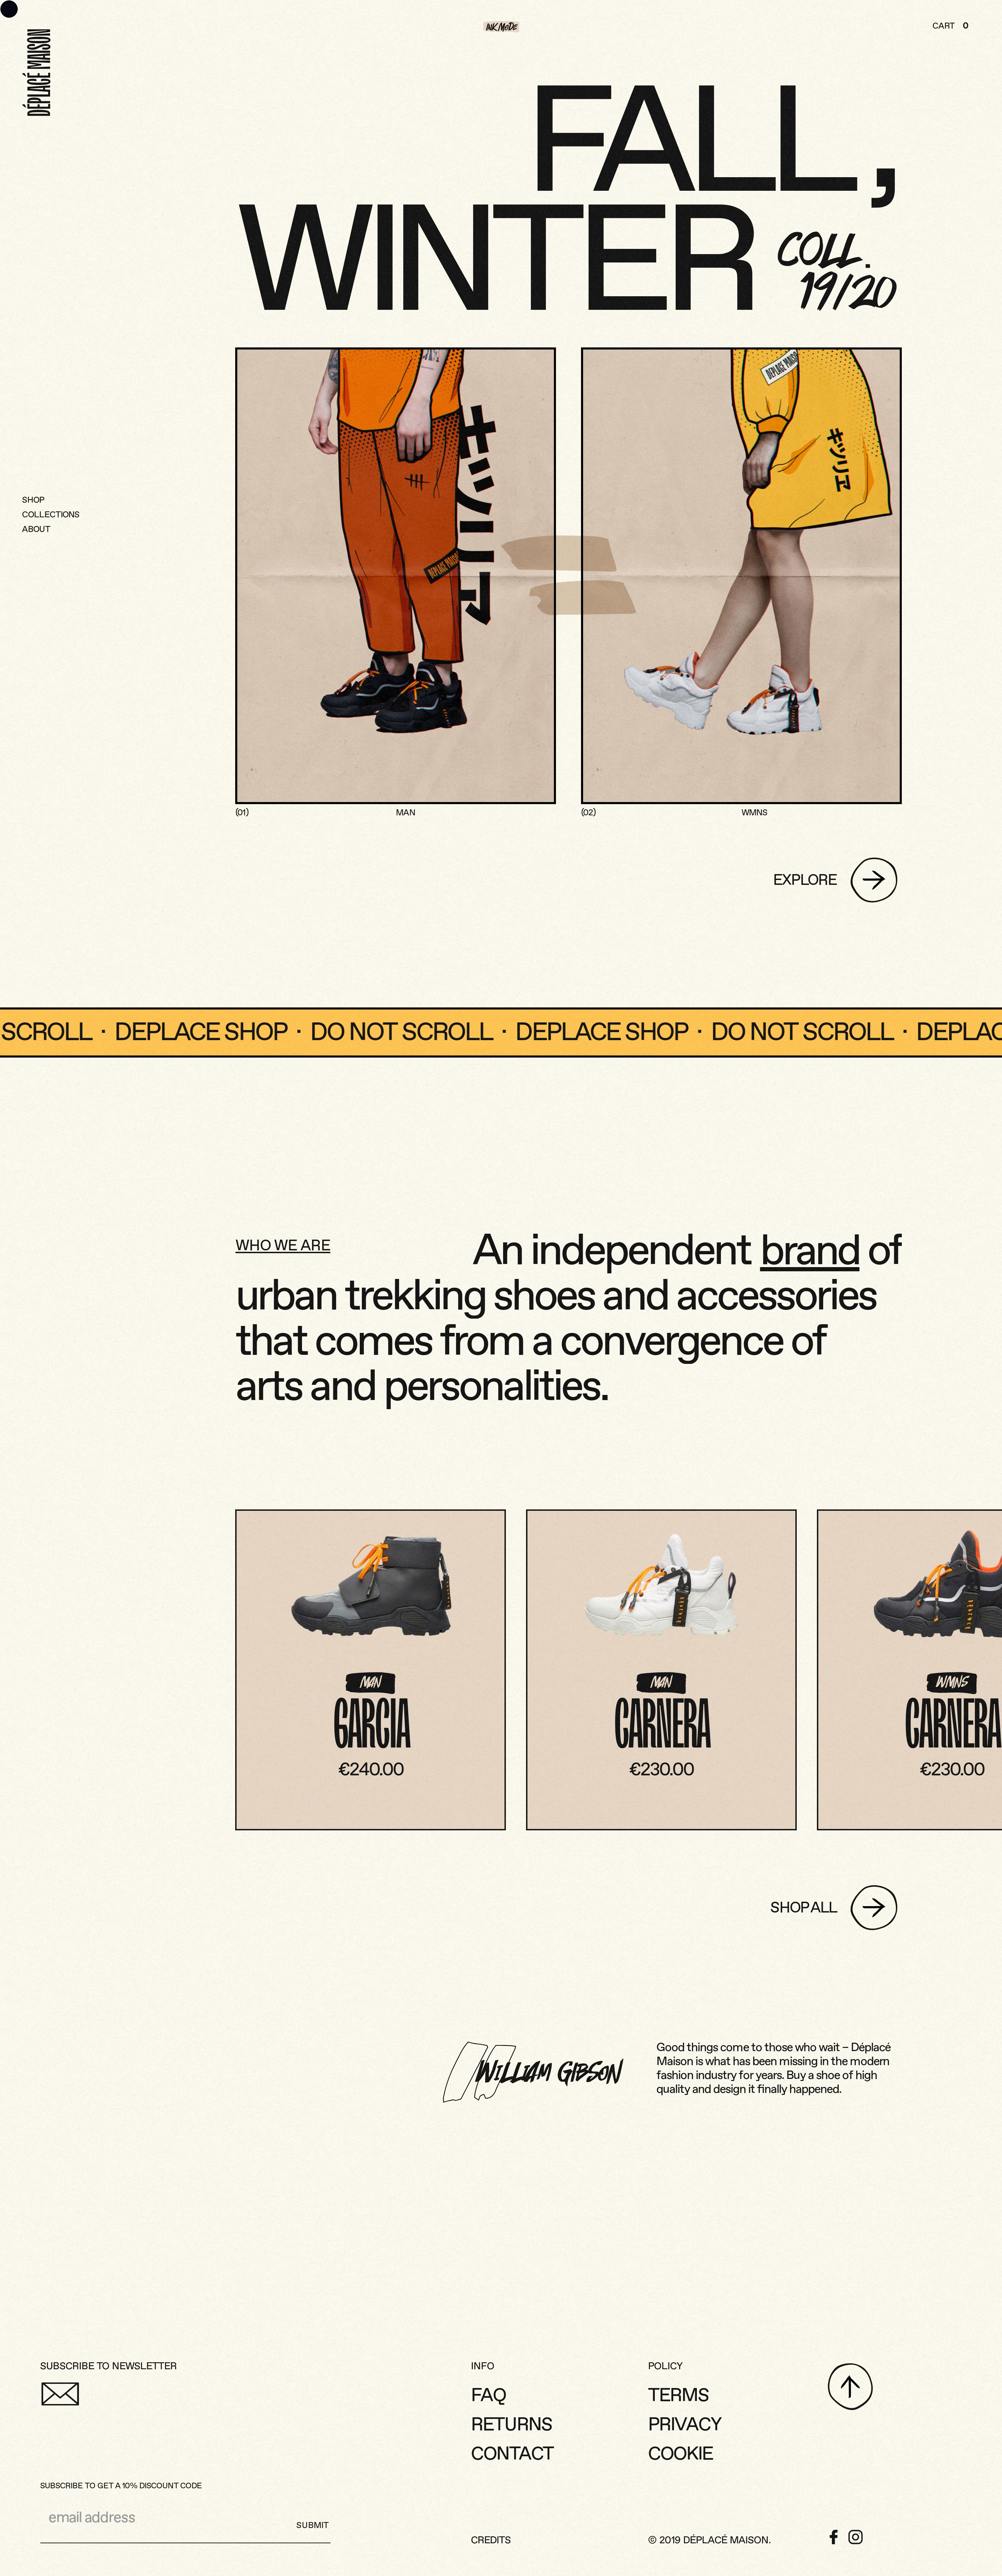The width and height of the screenshot is (1002, 2576).
Task: Click the Shop All arrow circle icon
Action: tap(873, 1907)
